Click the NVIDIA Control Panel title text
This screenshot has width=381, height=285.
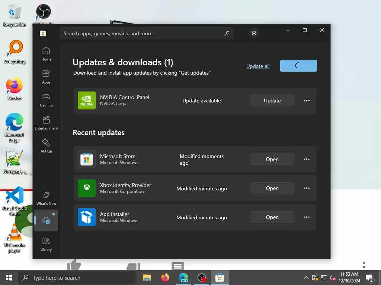click(x=125, y=97)
